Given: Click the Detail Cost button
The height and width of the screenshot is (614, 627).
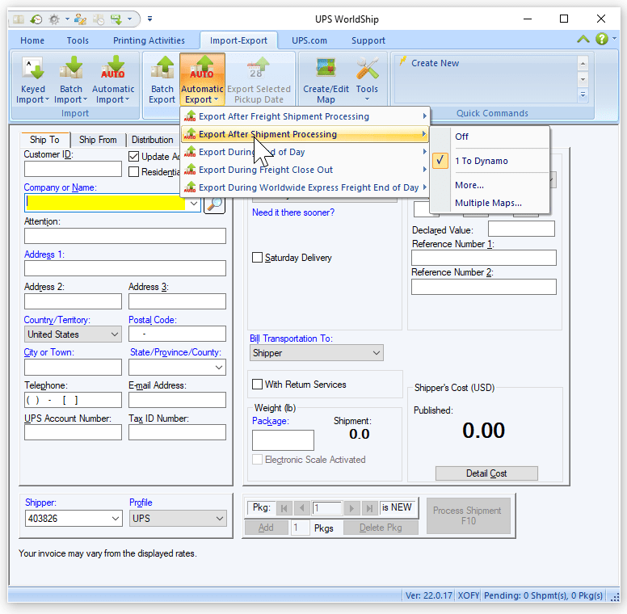Looking at the screenshot, I should coord(486,473).
